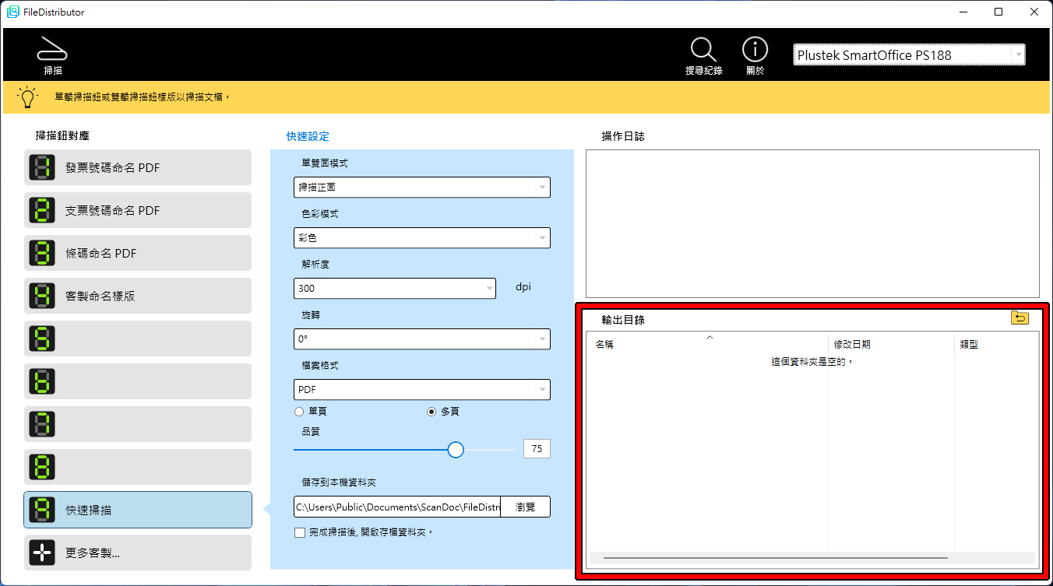Image resolution: width=1053 pixels, height=586 pixels.
Task: Click the quality value field 75
Action: (x=537, y=448)
